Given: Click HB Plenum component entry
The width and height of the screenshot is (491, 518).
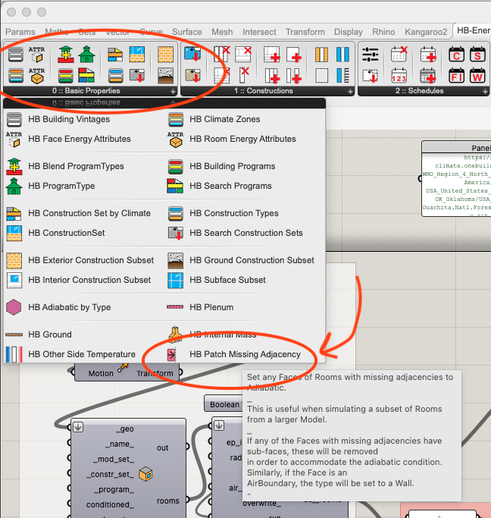Looking at the screenshot, I should (x=211, y=307).
